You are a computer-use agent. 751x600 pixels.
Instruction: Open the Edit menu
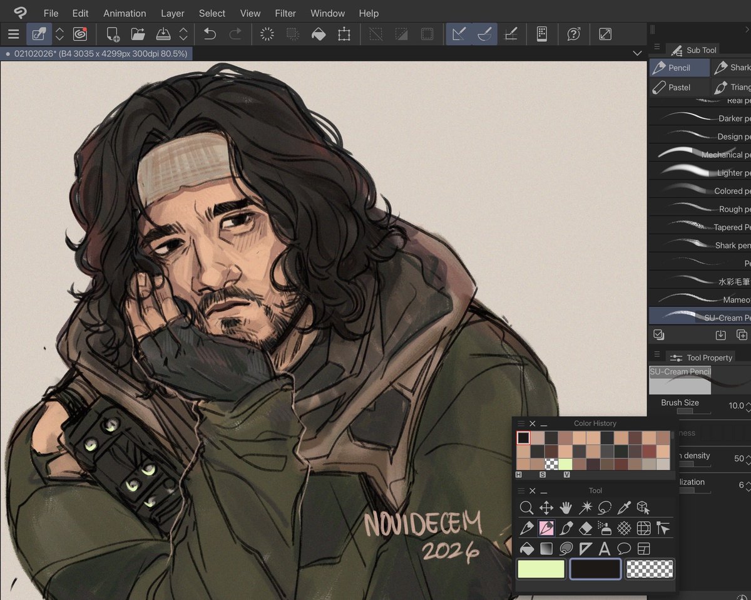[x=80, y=13]
